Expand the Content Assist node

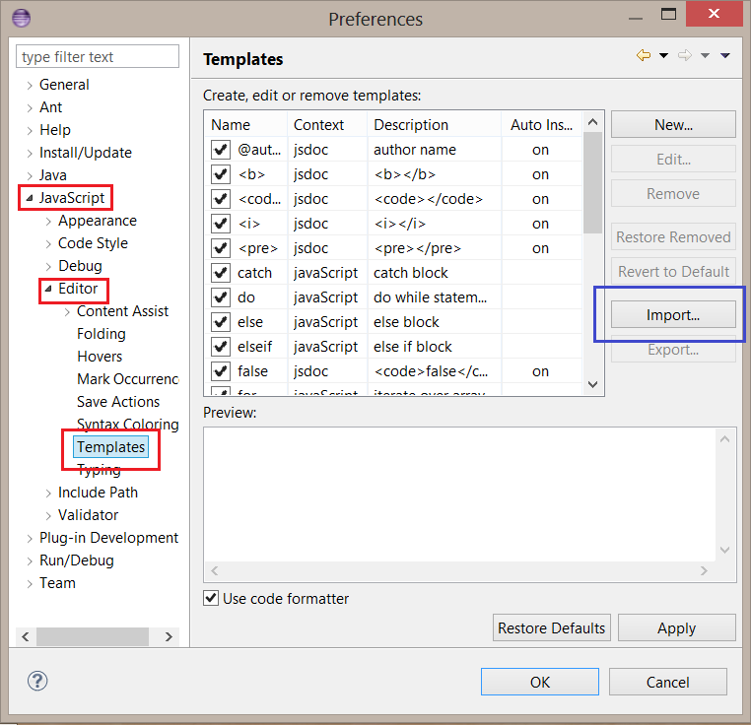coord(67,311)
